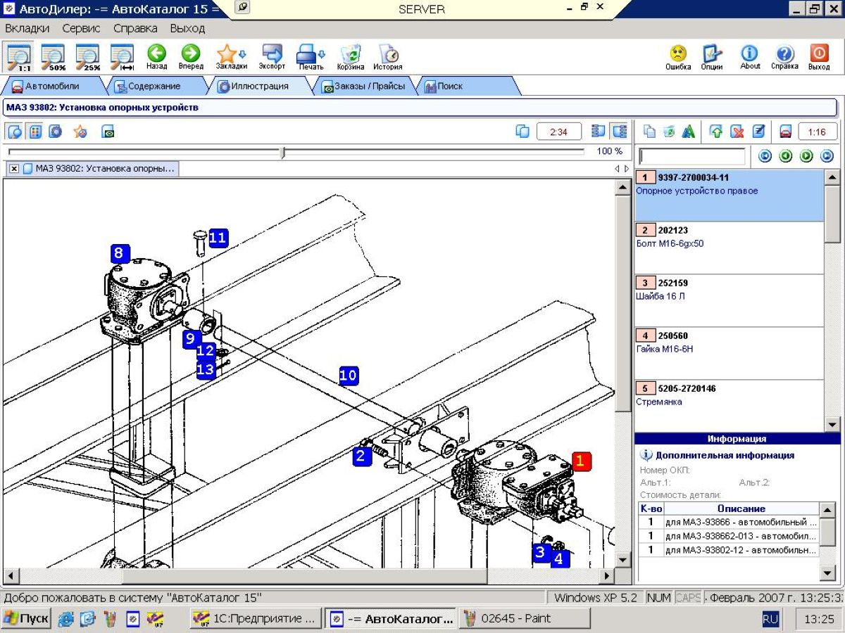This screenshot has height=633, width=845.
Task: Select part 202123 Болт М16-6gx50
Action: pyautogui.click(x=729, y=248)
